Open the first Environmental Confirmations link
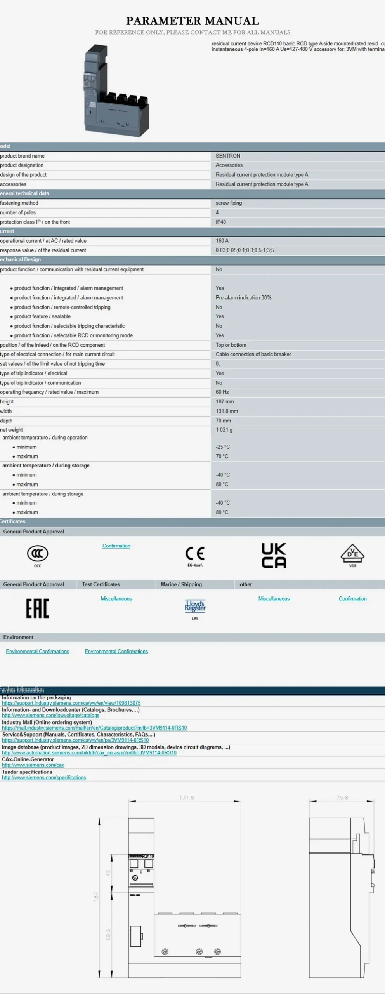Viewport: 385px width, 994px height. click(x=38, y=652)
